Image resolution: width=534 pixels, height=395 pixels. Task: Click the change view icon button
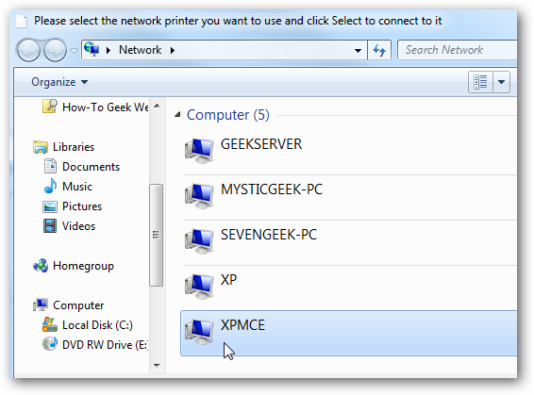[480, 82]
